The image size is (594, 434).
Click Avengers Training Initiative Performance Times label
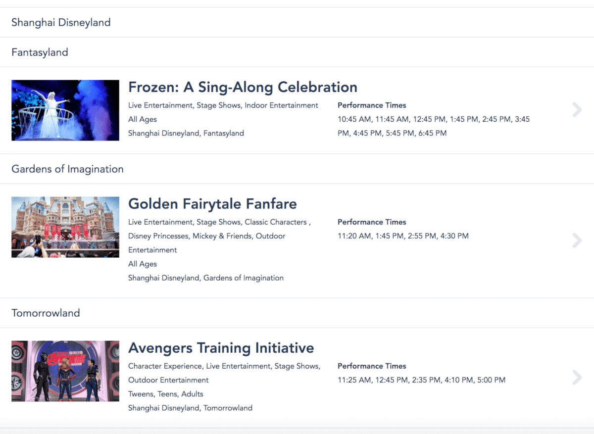coord(372,366)
